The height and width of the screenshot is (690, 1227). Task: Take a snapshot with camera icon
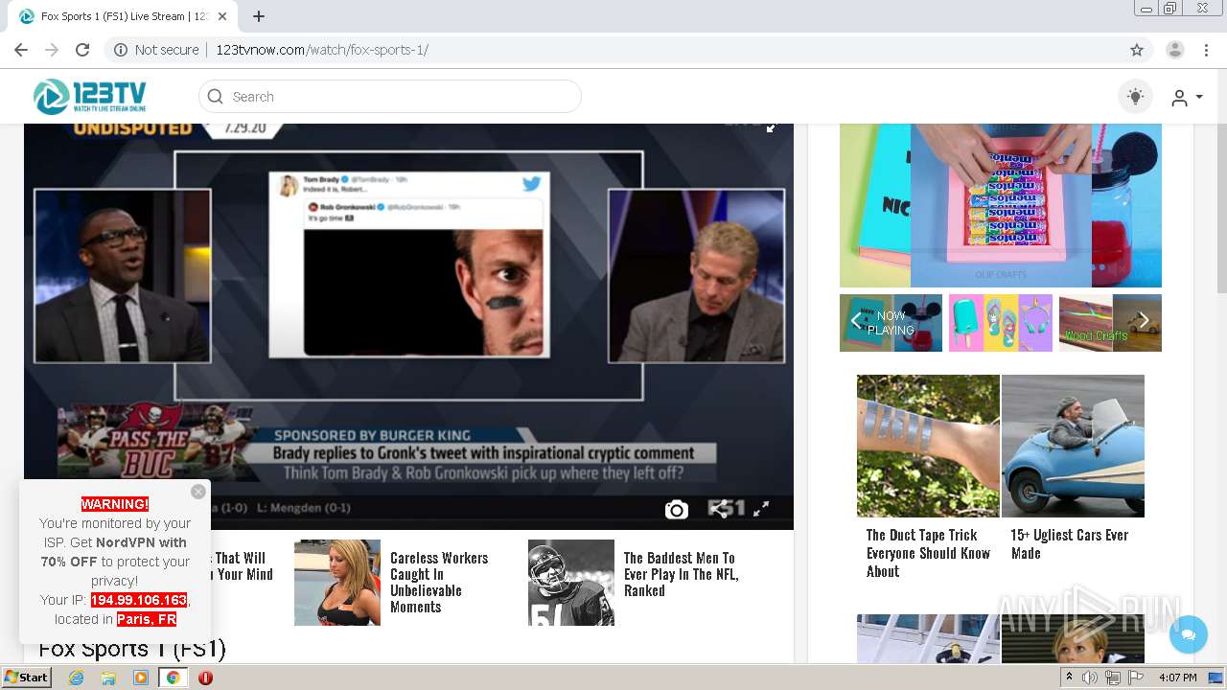click(x=677, y=510)
